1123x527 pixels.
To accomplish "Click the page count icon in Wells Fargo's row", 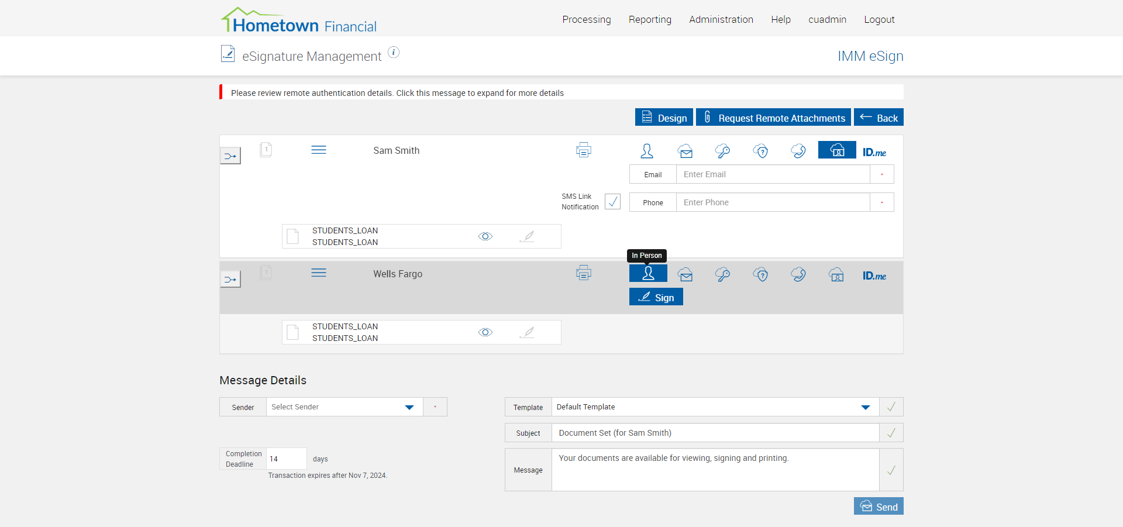I will click(266, 273).
